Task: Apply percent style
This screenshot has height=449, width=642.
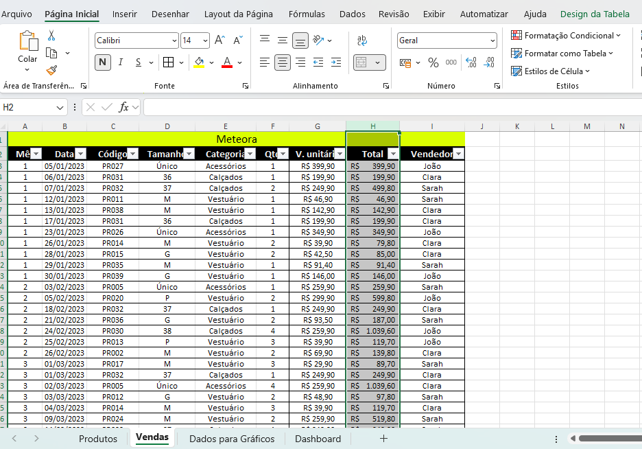Action: [x=433, y=62]
